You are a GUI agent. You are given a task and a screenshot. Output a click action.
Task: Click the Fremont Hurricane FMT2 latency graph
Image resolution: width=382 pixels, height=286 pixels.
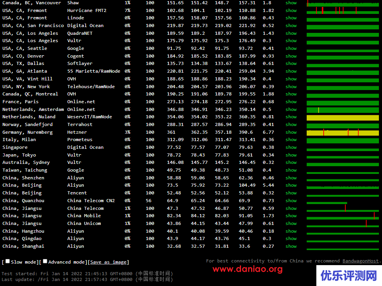tap(343, 10)
